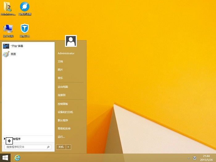The width and height of the screenshot is (216, 162).
Task: Show hidden system tray icons
Action: [x=189, y=158]
